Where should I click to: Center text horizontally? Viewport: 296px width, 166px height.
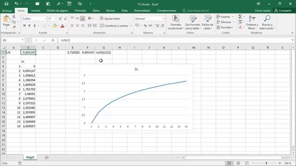(77, 26)
